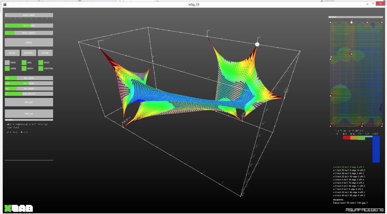
Task: Click the ModelInfo label
Action: coord(338,200)
